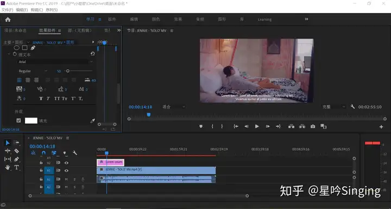Open Program Monitor settings wrench
391x209 pixels.
tap(352, 107)
